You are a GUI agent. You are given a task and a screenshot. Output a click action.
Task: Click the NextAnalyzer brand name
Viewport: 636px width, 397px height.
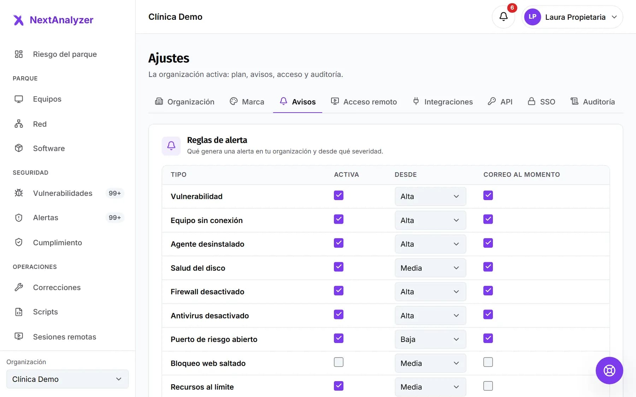coord(61,20)
